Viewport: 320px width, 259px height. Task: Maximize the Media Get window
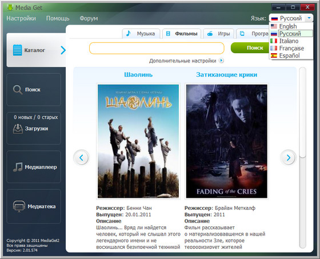(x=293, y=7)
